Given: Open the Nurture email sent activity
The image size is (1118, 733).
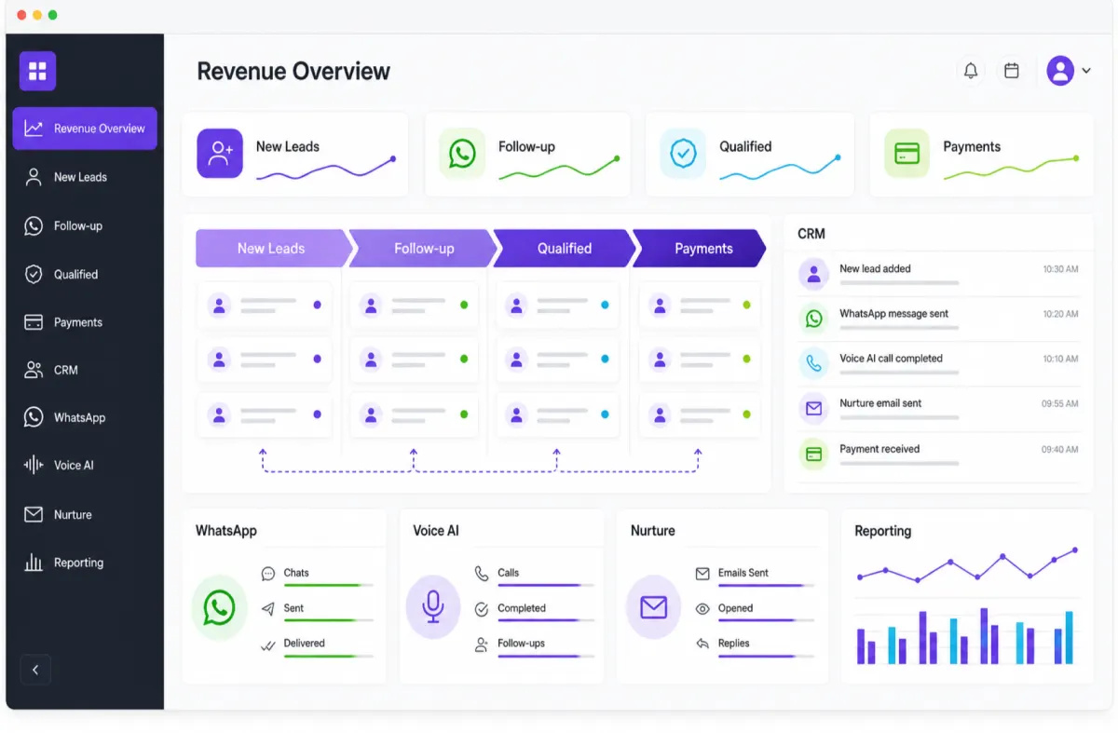Looking at the screenshot, I should 938,408.
